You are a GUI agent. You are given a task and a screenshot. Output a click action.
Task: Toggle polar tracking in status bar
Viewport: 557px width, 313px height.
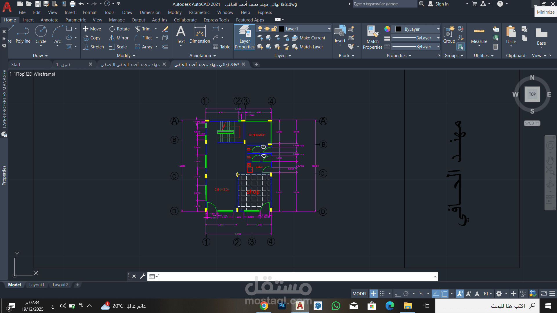point(406,294)
